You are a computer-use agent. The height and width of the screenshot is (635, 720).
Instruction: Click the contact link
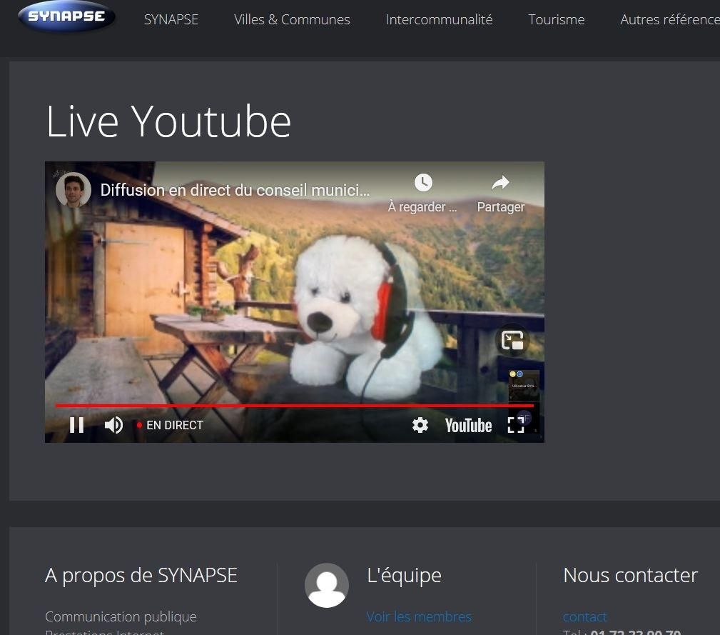584,616
